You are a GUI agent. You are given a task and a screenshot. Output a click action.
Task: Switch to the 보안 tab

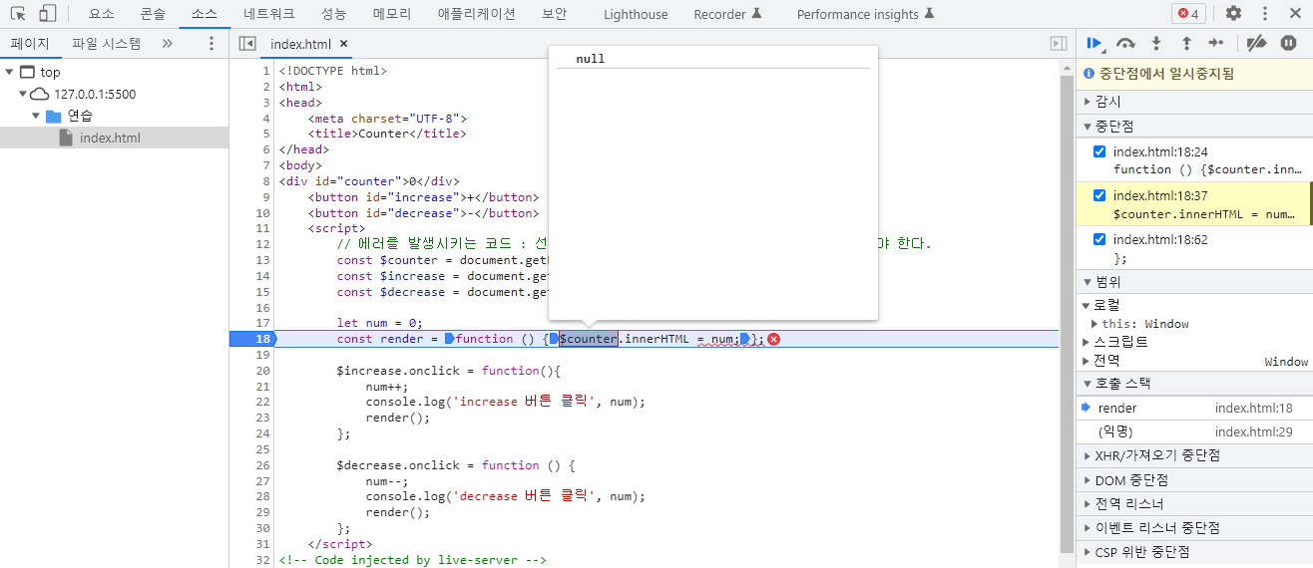(554, 14)
